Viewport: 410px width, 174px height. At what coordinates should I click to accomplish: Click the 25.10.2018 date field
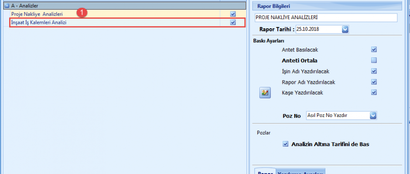318,29
